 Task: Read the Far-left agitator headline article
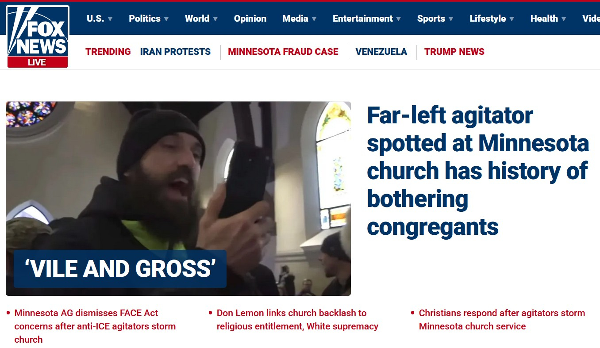478,171
